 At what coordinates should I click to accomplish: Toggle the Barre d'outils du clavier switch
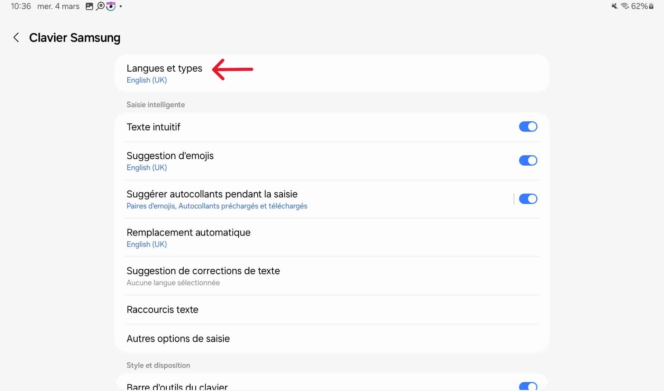click(x=528, y=386)
